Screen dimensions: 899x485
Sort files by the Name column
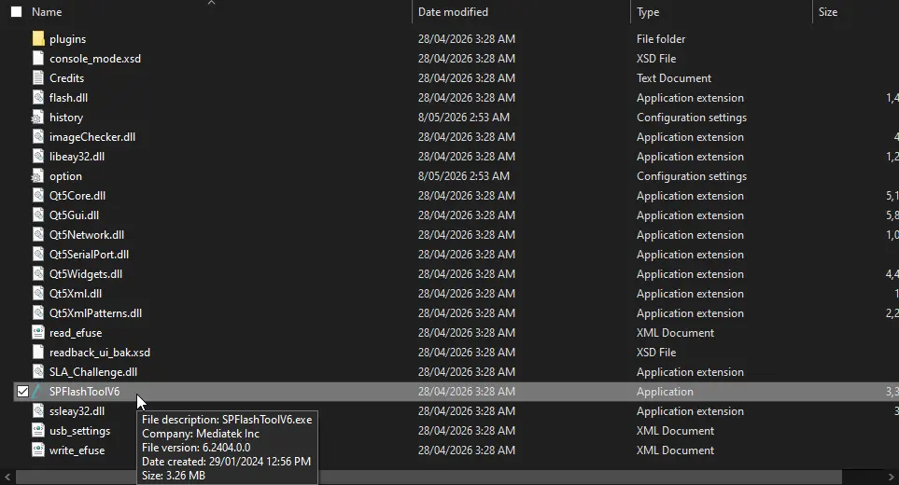[x=47, y=11]
